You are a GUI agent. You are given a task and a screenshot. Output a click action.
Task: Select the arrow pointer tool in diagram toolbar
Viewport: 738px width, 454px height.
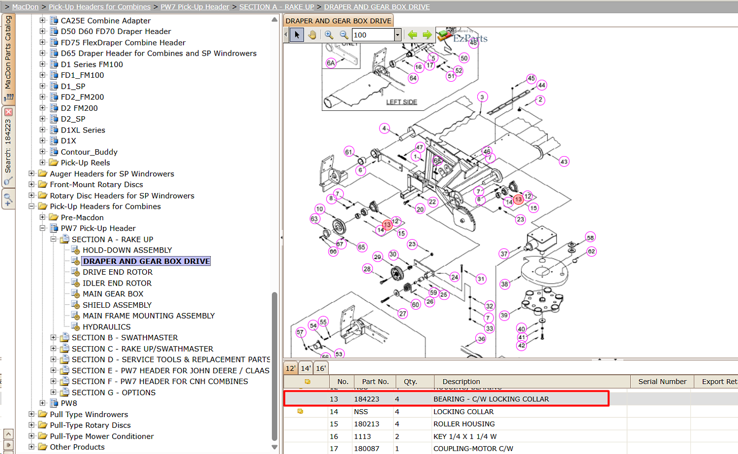297,35
